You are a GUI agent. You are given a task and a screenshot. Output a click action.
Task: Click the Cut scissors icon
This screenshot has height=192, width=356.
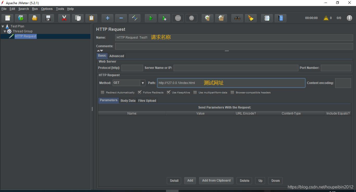64,18
